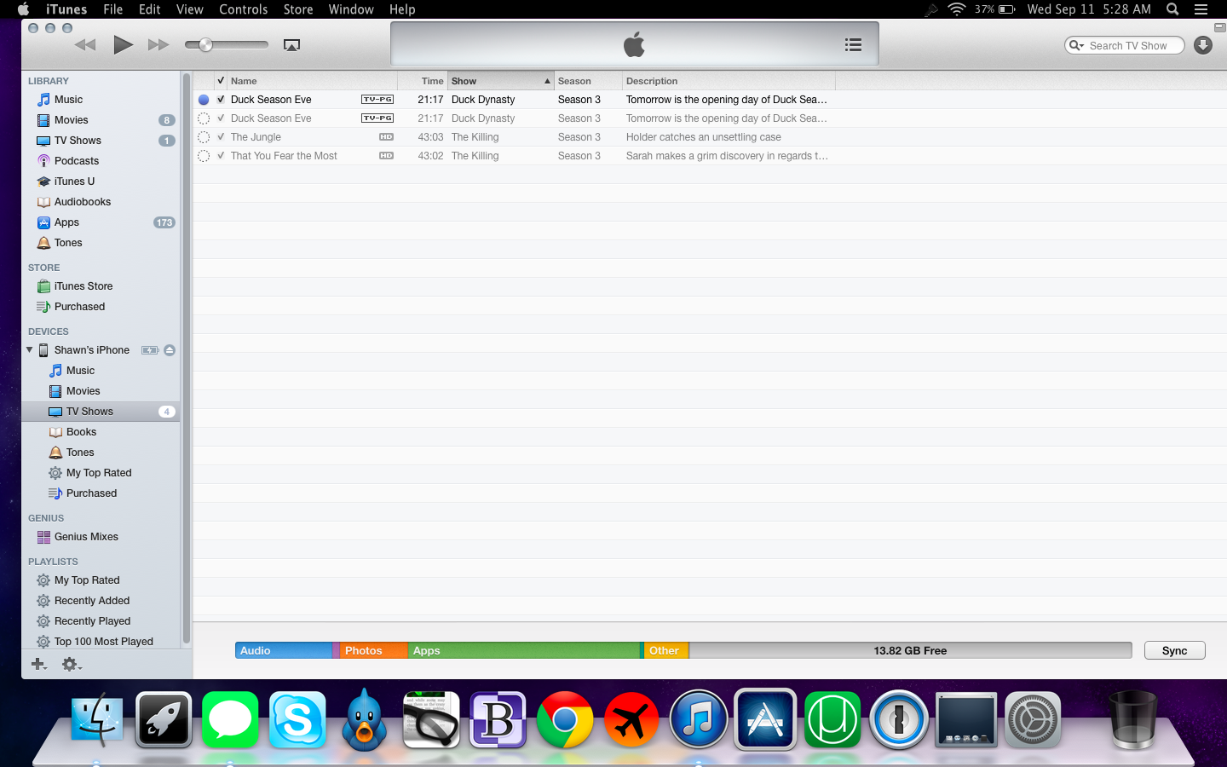
Task: Sort by the Show column header
Action: point(501,81)
